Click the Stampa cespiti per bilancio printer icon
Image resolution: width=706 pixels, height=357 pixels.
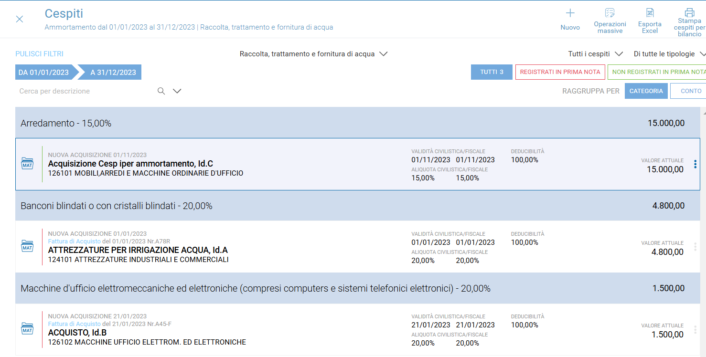click(689, 12)
